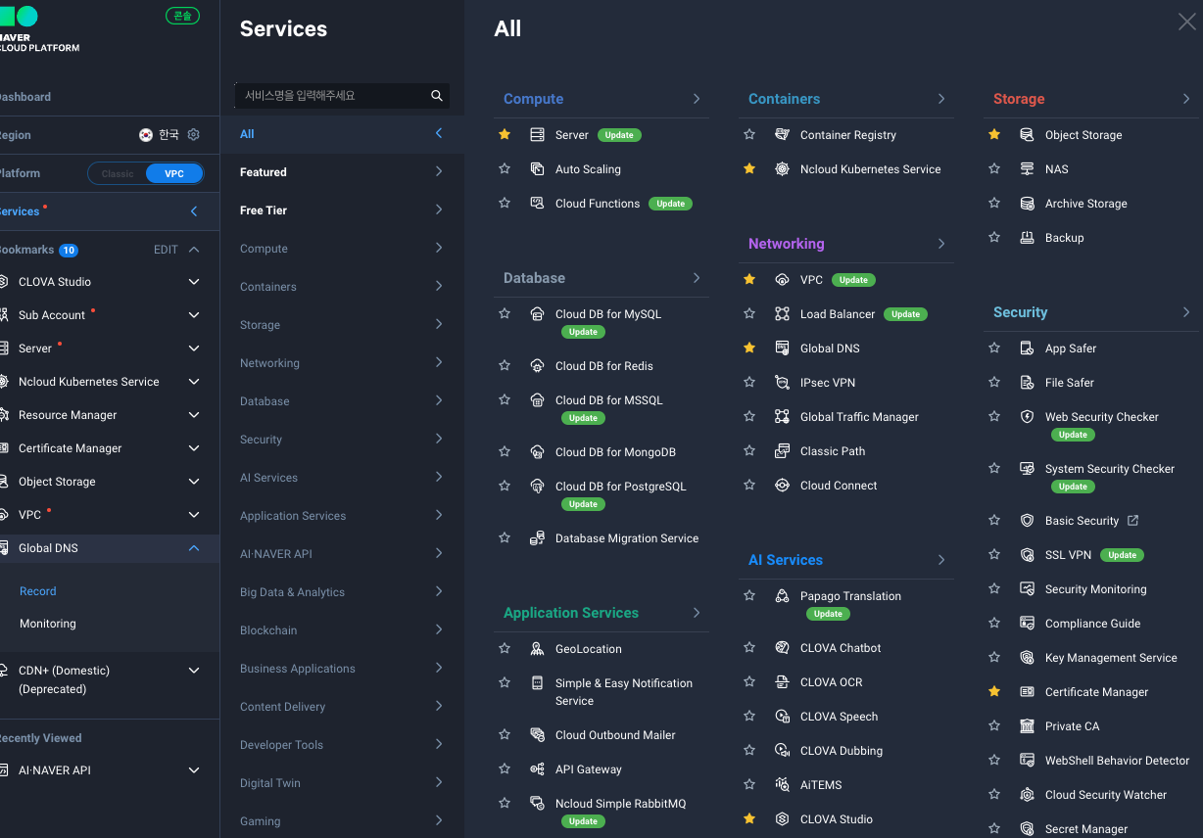The image size is (1203, 838).
Task: Expand AI·NAVER API in Recently Viewed
Action: (194, 770)
